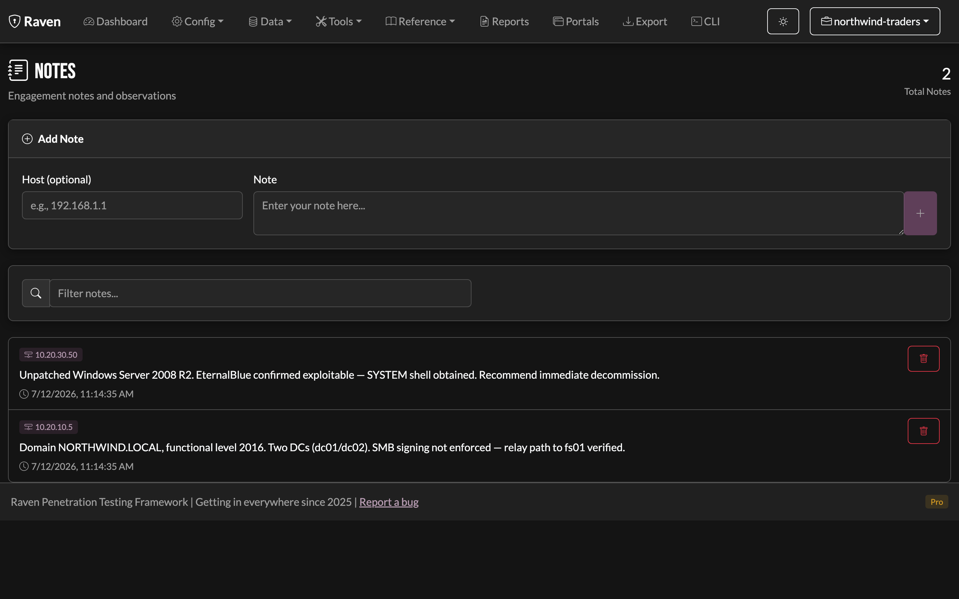Click the notes notebook icon beside heading
Viewport: 959px width, 599px height.
coord(18,71)
